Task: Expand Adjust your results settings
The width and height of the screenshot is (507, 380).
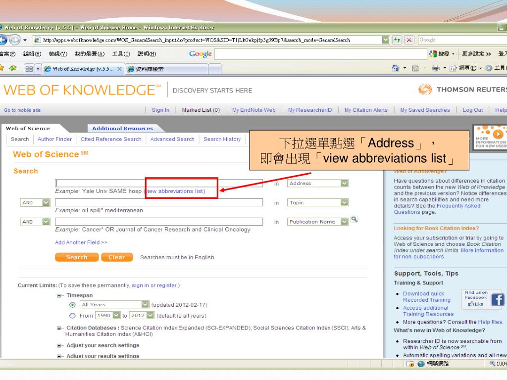Action: point(59,356)
